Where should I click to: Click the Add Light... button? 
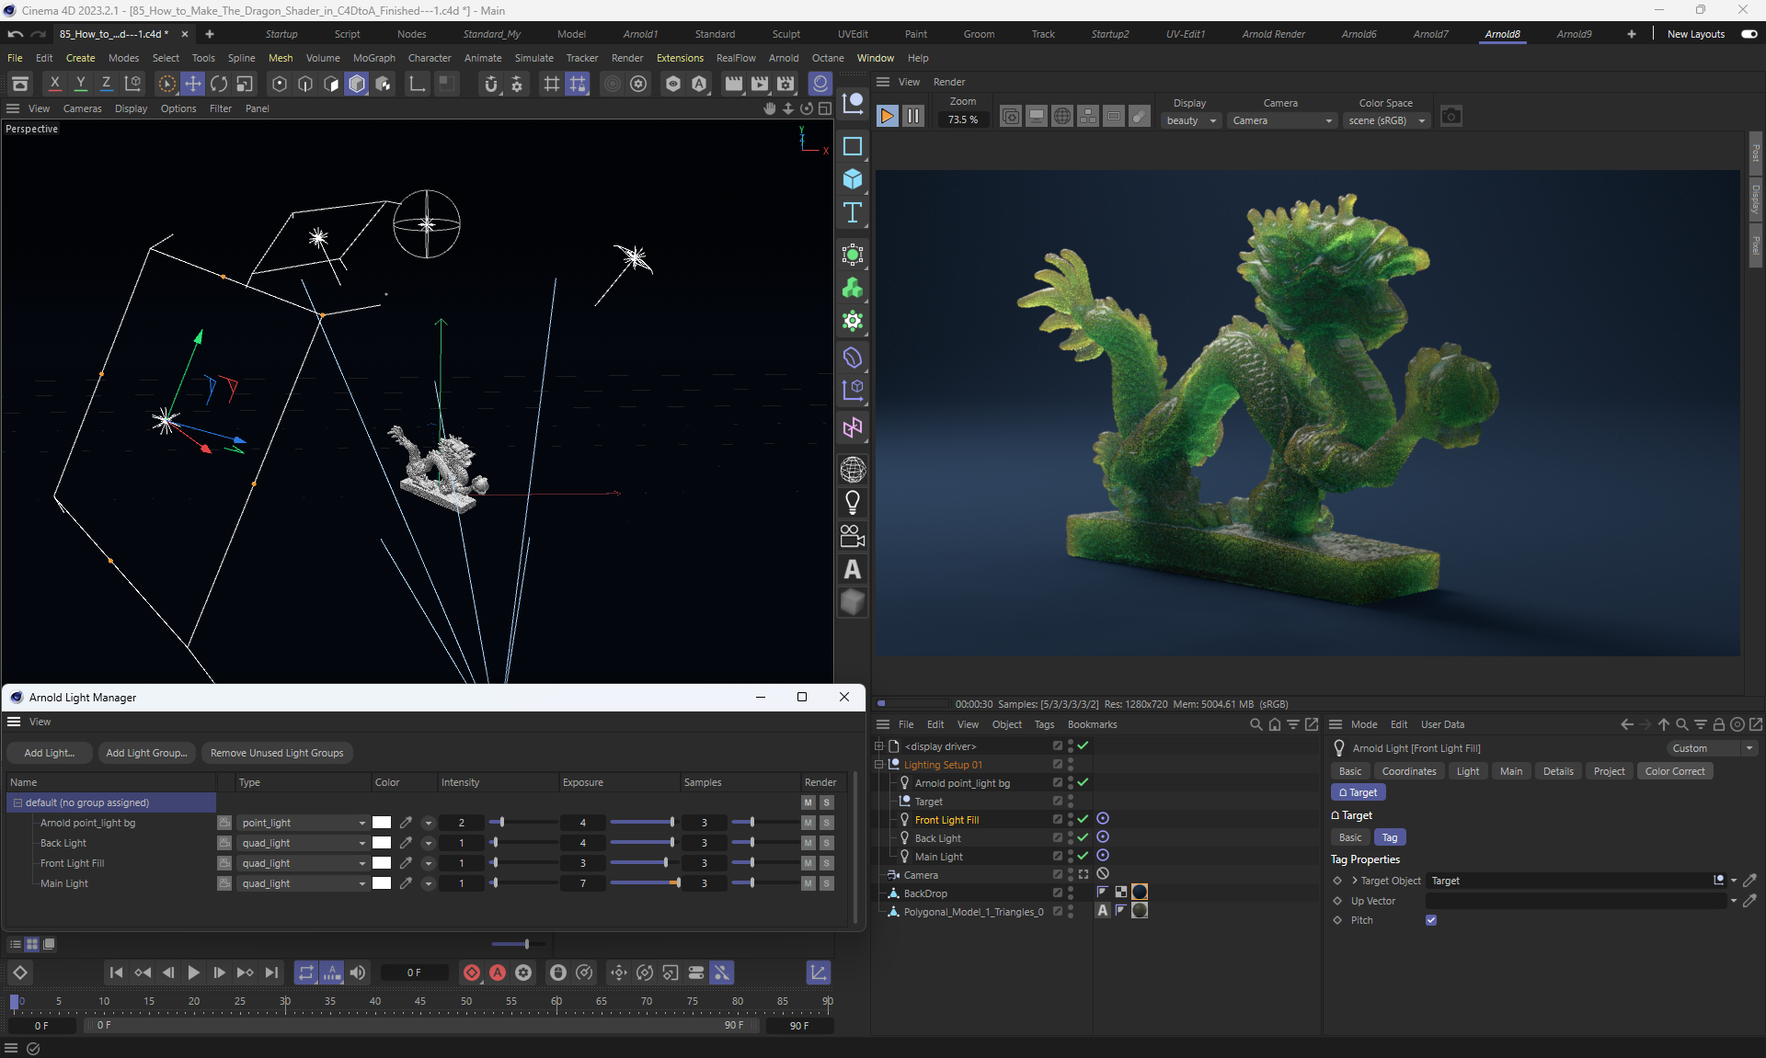point(50,753)
